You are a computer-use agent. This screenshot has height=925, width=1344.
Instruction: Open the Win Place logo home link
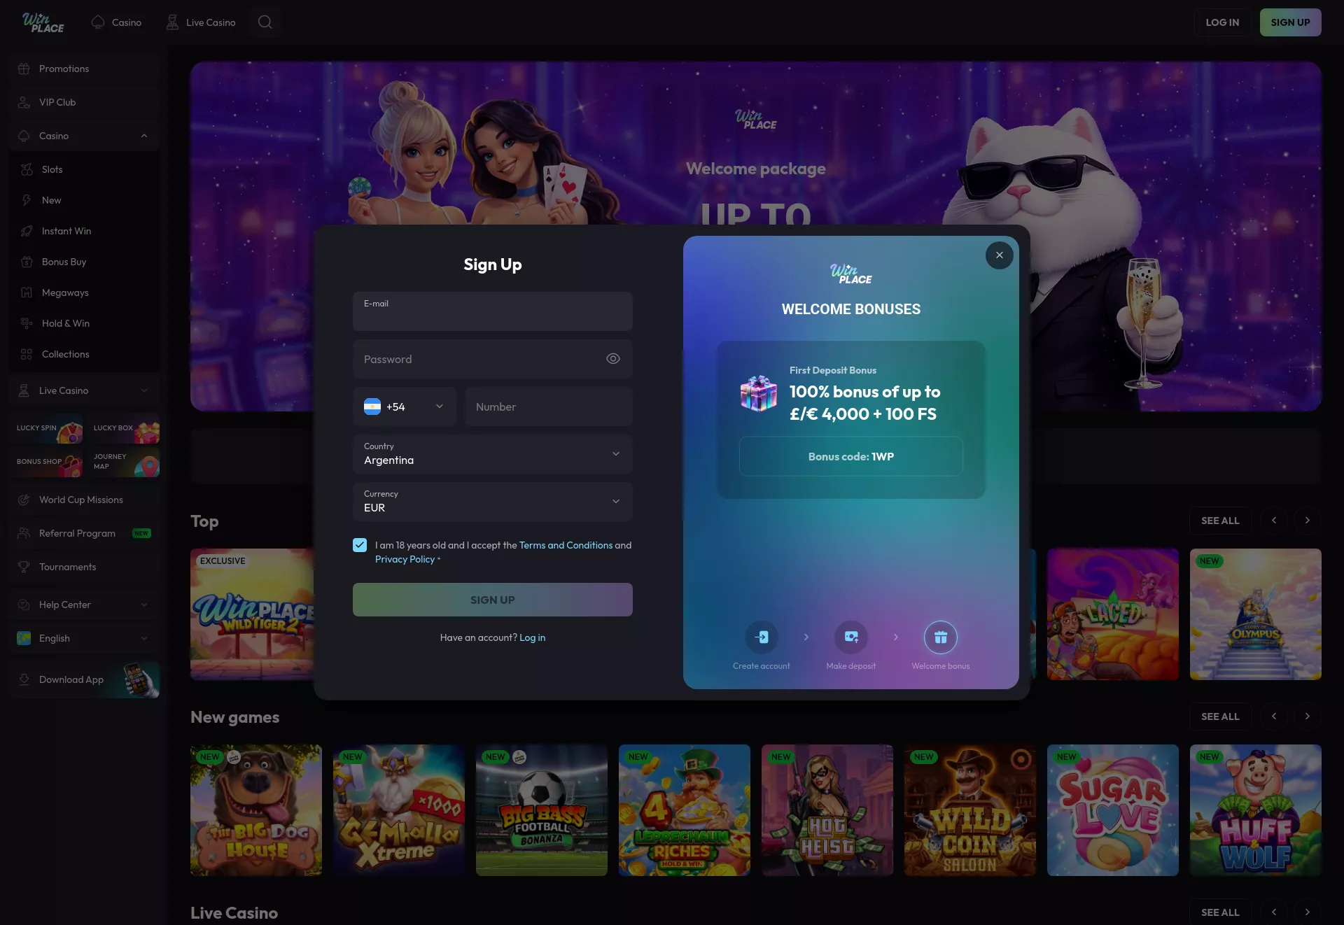click(x=43, y=22)
